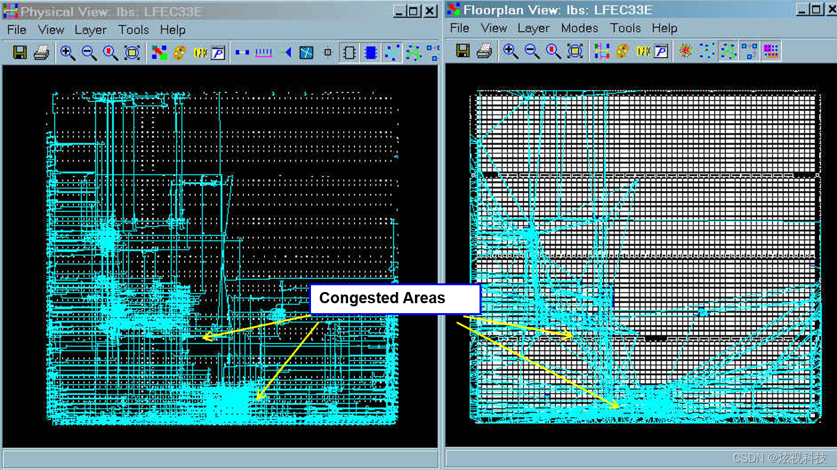Screen dimensions: 837x470
Task: Open the Help menu in Physical View
Action: [x=172, y=30]
